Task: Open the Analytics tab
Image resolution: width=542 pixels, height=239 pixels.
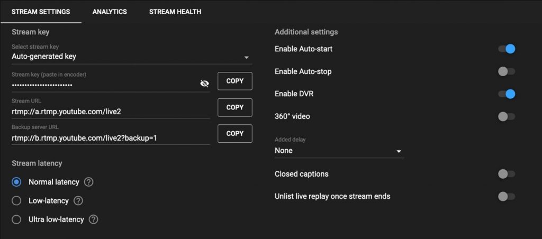Action: [x=110, y=12]
